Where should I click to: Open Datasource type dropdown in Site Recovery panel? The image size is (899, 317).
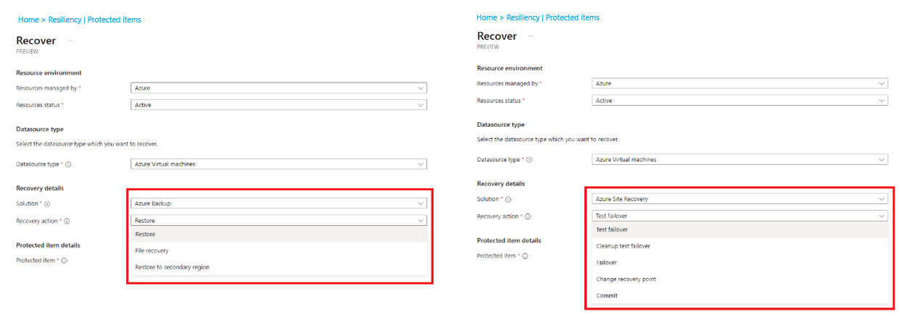739,159
